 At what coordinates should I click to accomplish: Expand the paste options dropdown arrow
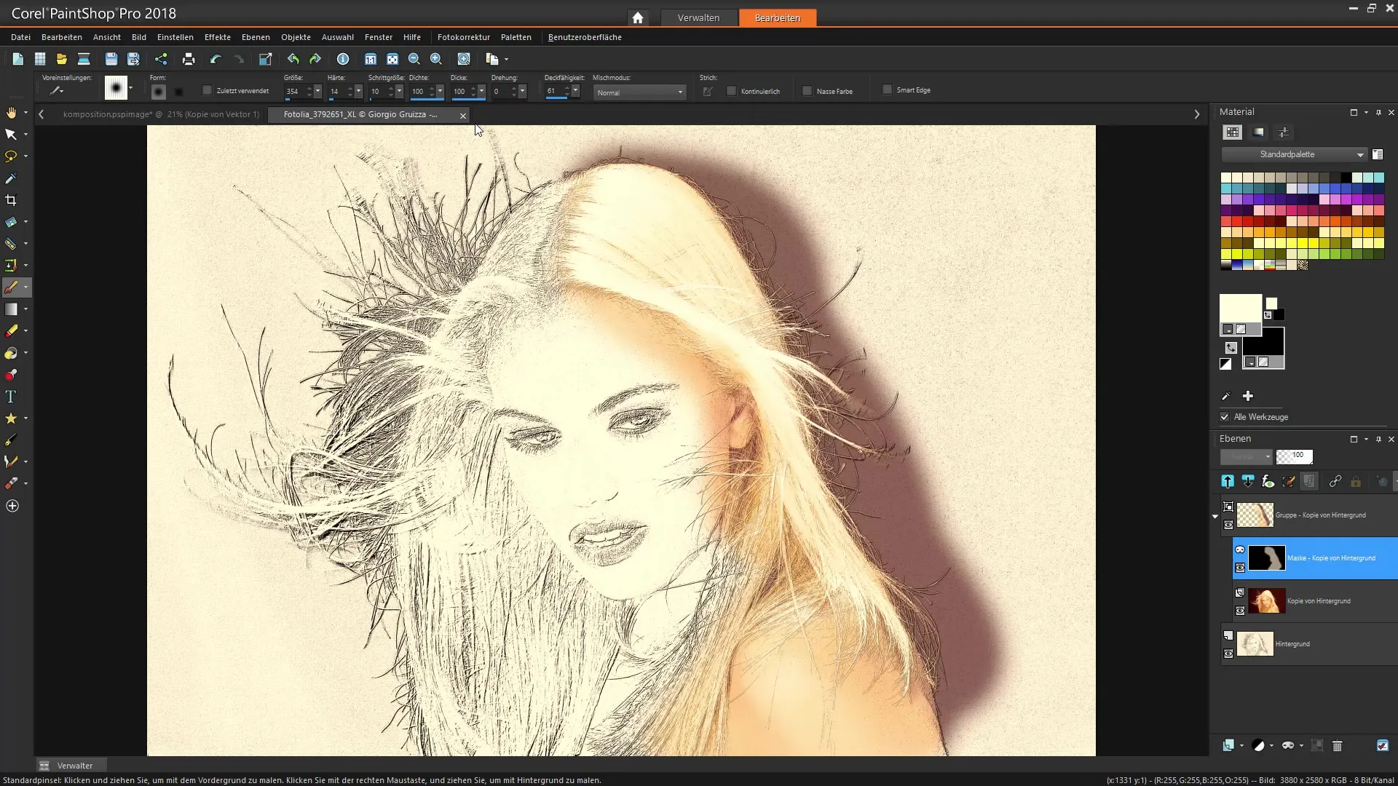(x=507, y=60)
